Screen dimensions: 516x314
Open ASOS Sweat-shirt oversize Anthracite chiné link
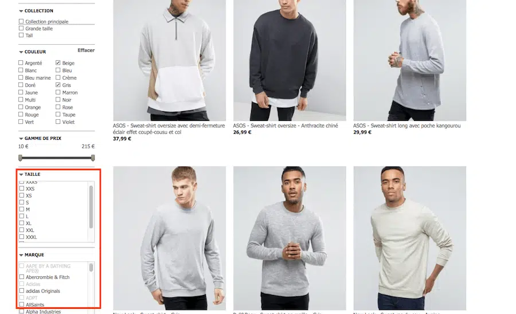pyautogui.click(x=286, y=125)
